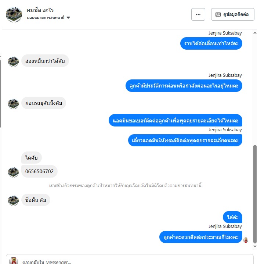Click the contact card icon in header
Image resolution: width=257 pixels, height=264 pixels.
click(x=218, y=14)
